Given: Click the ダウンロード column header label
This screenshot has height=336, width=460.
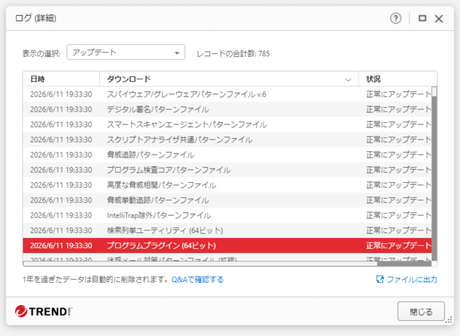Looking at the screenshot, I should coord(129,79).
